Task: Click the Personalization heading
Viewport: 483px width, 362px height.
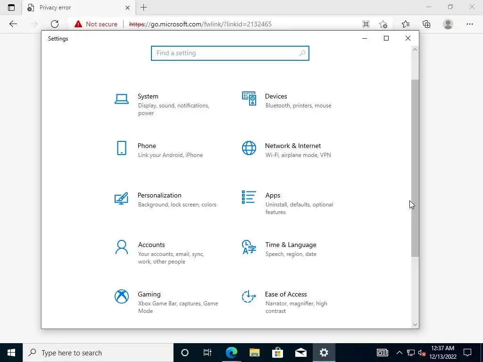Action: coord(159,196)
